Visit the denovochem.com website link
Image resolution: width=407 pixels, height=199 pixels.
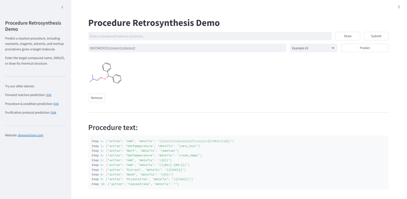(31, 135)
